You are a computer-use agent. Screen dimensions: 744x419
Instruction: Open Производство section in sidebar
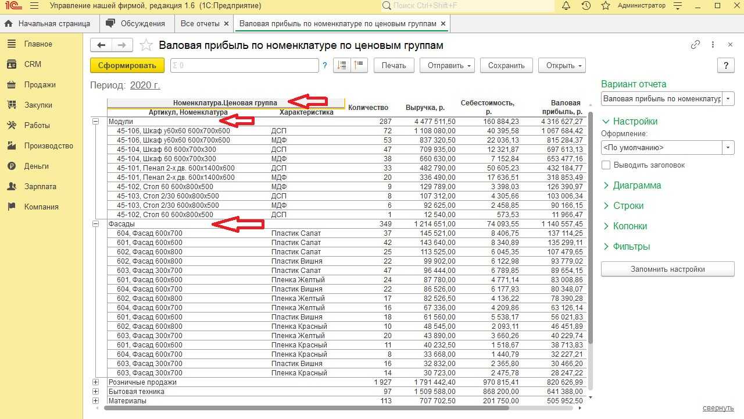pos(49,145)
